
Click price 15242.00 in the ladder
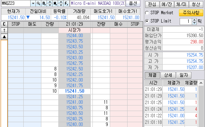tap(74, 80)
